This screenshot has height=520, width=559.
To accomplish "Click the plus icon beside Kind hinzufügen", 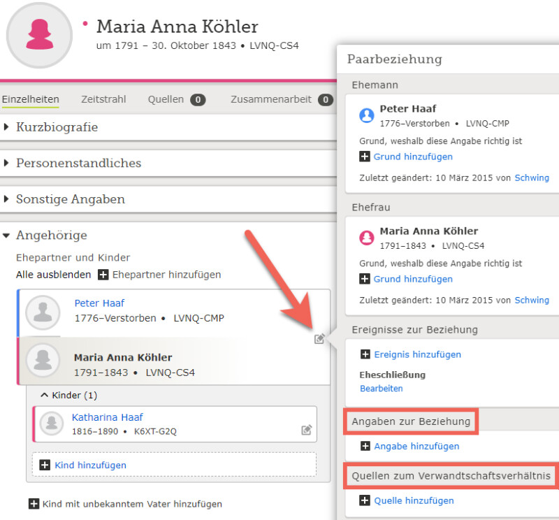I will (45, 465).
